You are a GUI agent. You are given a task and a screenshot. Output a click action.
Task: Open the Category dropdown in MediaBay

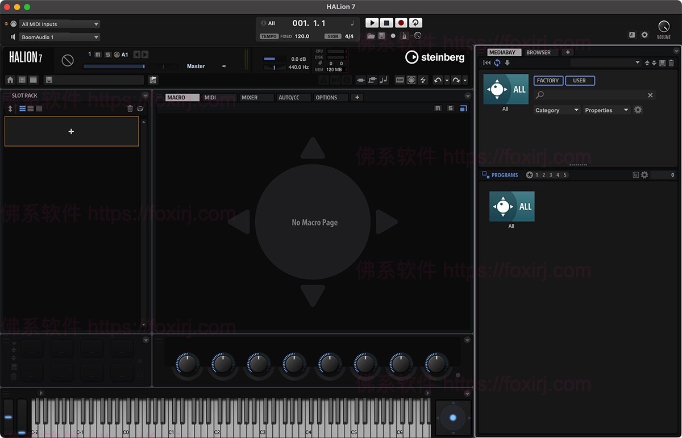pos(556,110)
